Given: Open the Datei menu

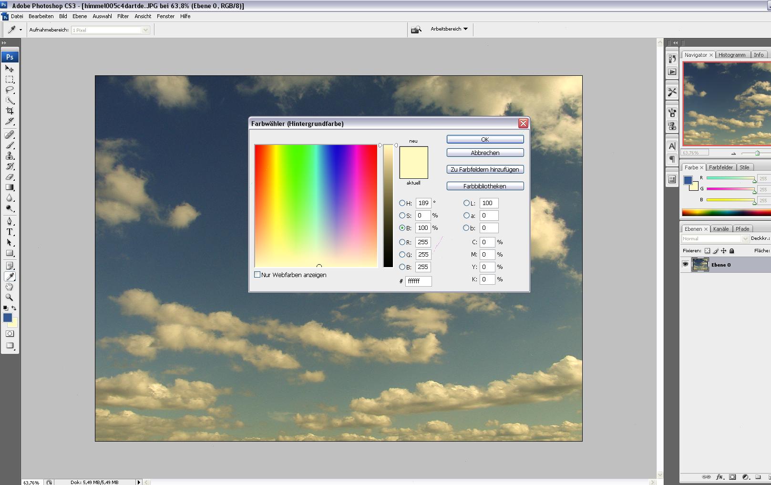Looking at the screenshot, I should (x=17, y=16).
